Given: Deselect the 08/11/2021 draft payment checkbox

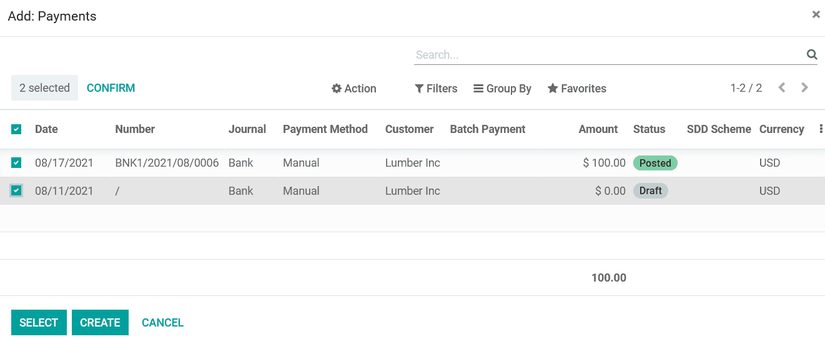Looking at the screenshot, I should [x=16, y=191].
